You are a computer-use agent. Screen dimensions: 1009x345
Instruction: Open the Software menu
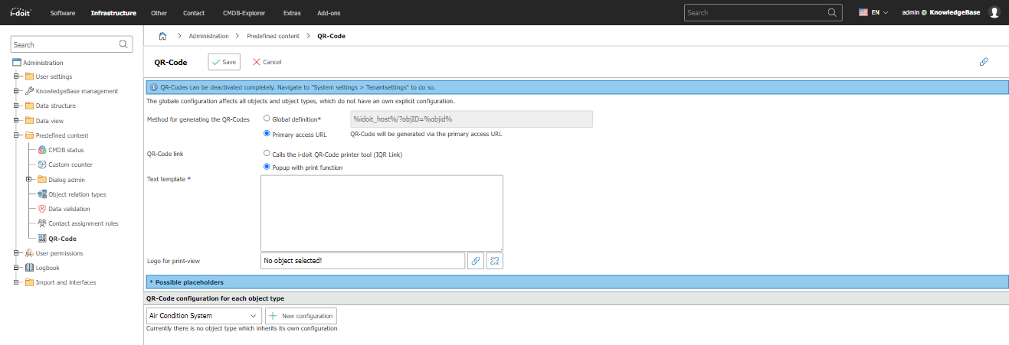click(x=63, y=13)
